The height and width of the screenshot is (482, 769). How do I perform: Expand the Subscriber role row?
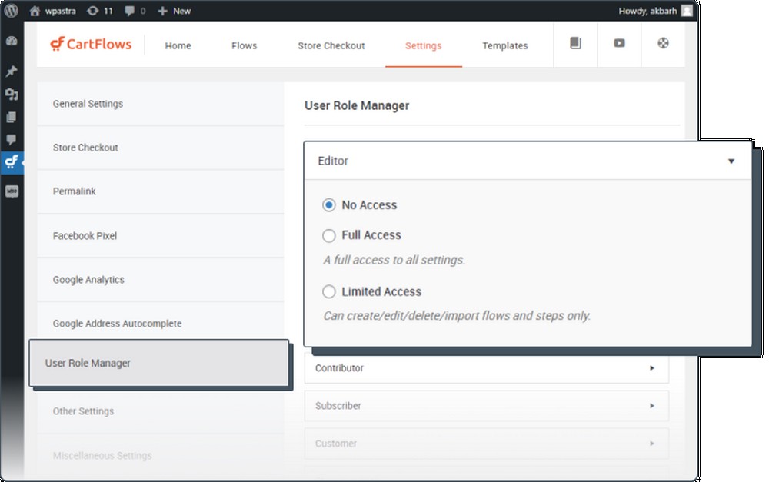(x=487, y=405)
